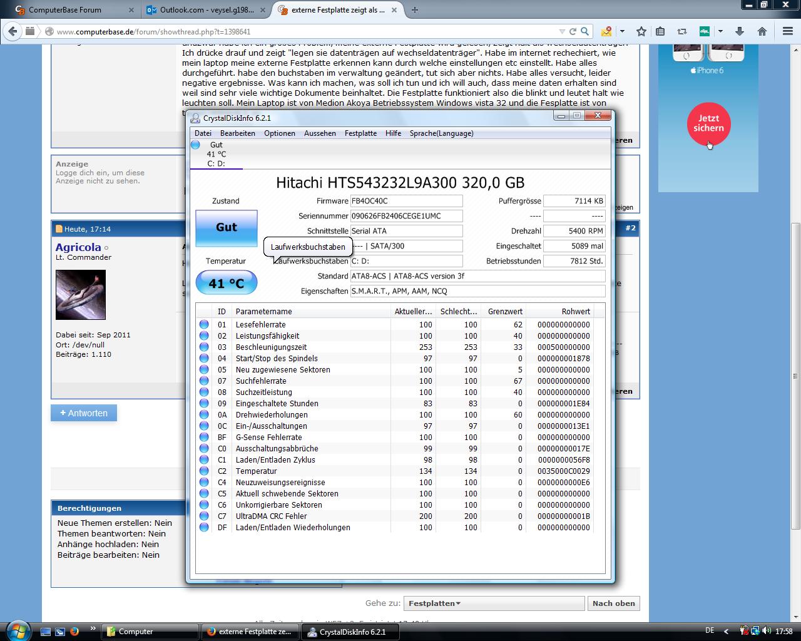Click the DE language indicator in the taskbar
801x641 pixels.
[710, 631]
